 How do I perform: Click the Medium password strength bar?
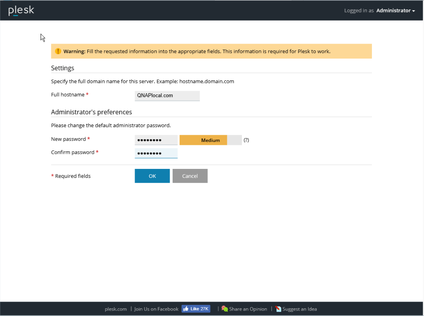[x=210, y=140]
